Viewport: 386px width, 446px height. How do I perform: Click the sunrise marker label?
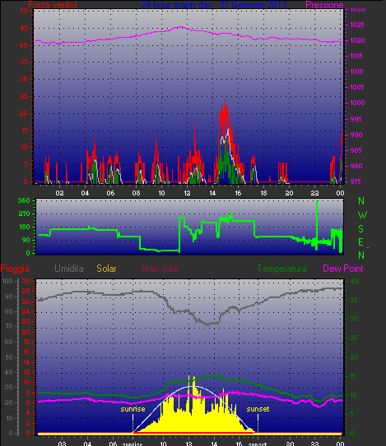(x=133, y=409)
